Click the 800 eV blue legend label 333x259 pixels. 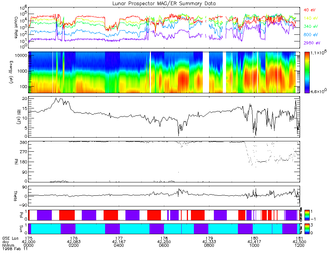(311, 35)
